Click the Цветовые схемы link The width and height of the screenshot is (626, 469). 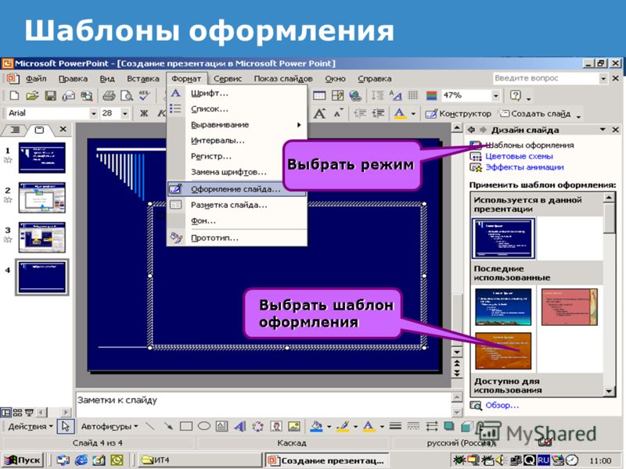tap(519, 156)
